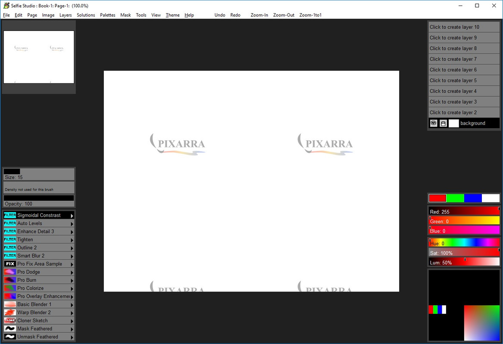Image resolution: width=503 pixels, height=344 pixels.
Task: Click the brush Size slider bar
Action: tap(39, 174)
